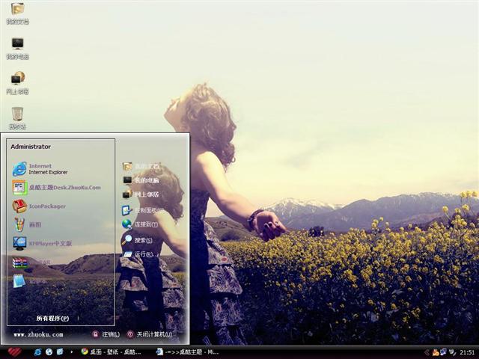The height and width of the screenshot is (359, 479).
Task: Open Recycle Bin on the desktop
Action: point(17,117)
